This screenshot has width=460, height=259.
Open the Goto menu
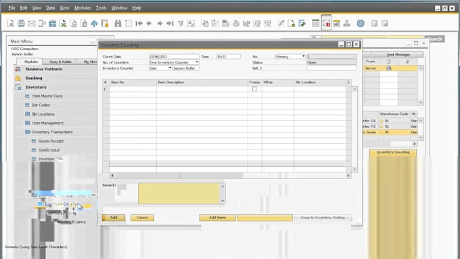click(64, 8)
